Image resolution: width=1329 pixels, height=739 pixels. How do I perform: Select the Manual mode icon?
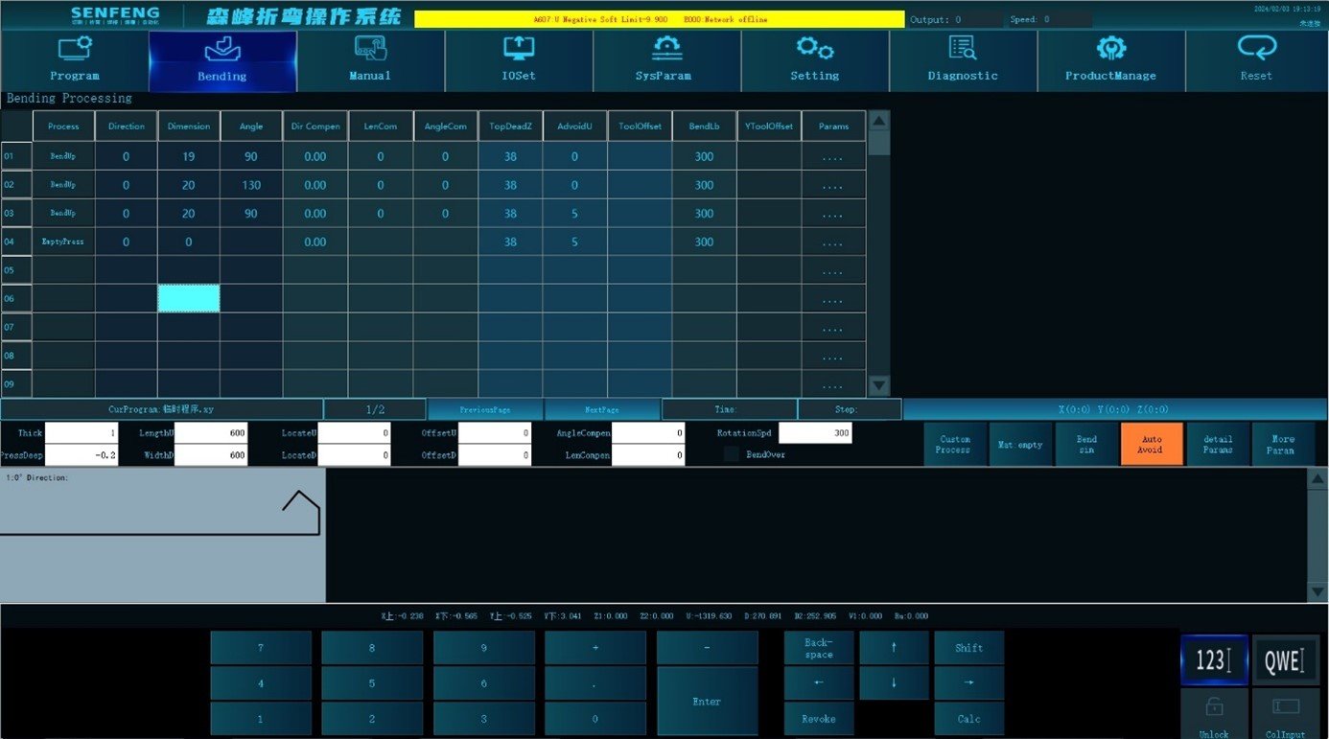pyautogui.click(x=370, y=47)
